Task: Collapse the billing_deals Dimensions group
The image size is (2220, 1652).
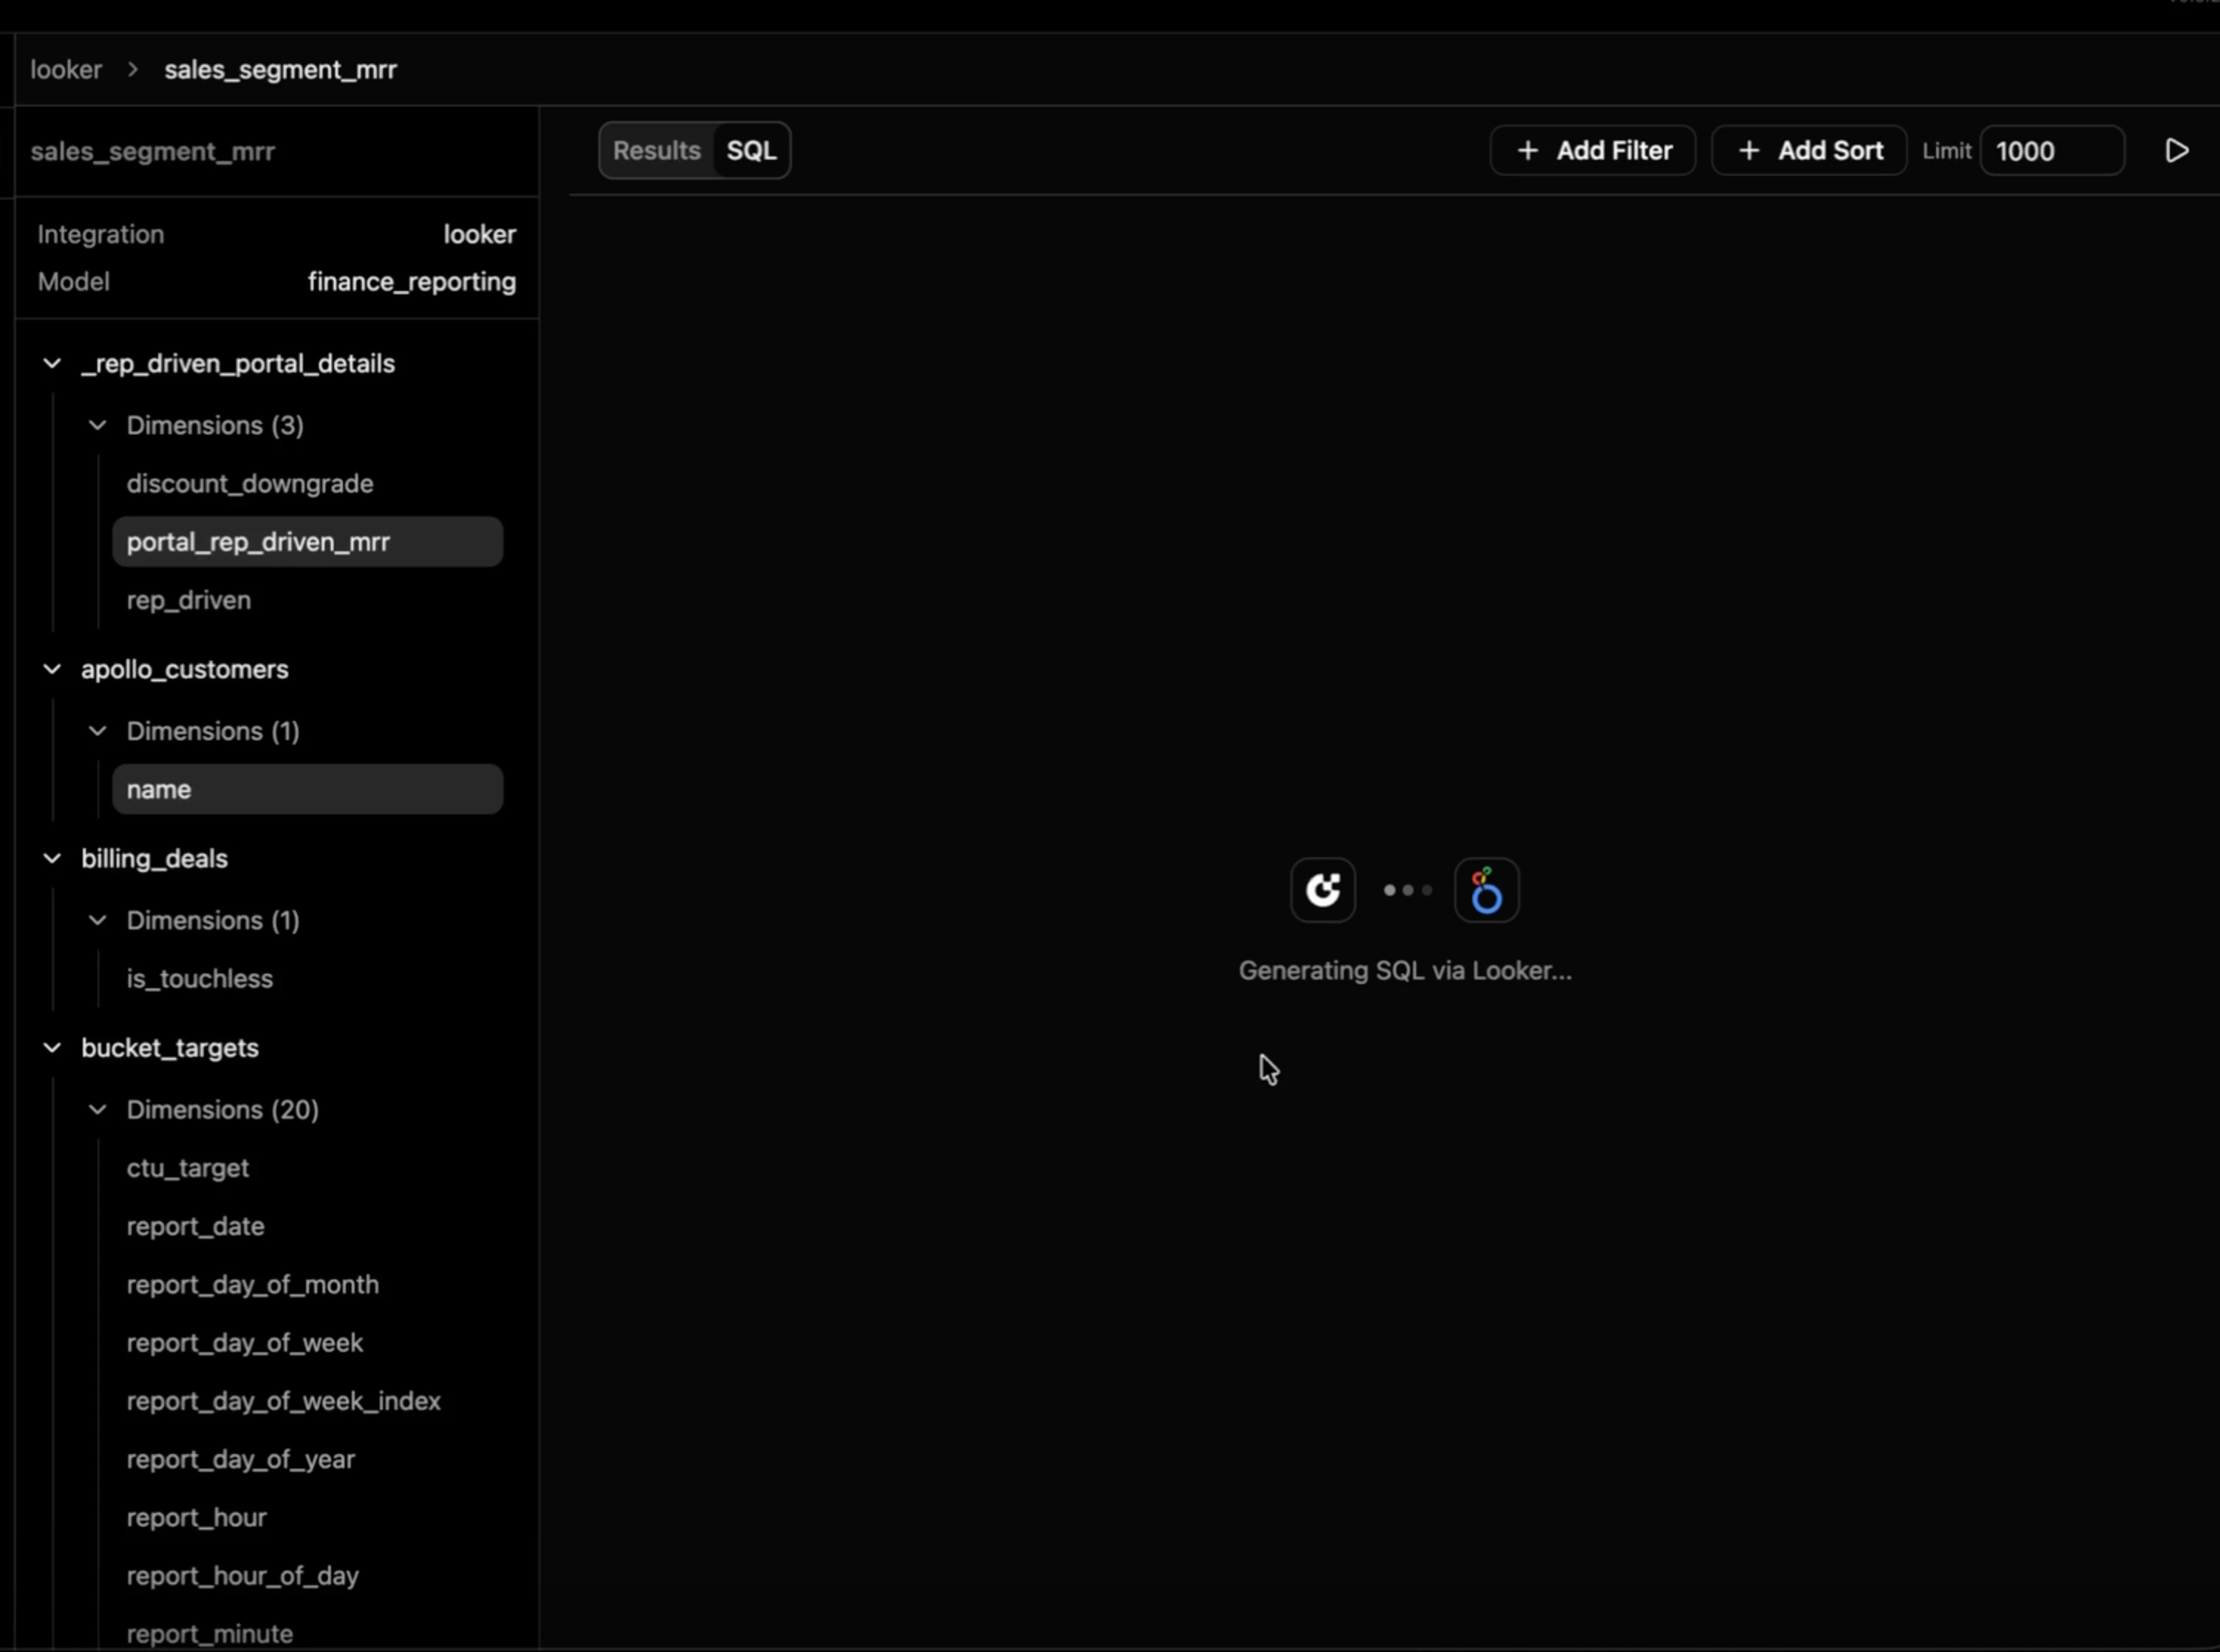Action: 97,920
